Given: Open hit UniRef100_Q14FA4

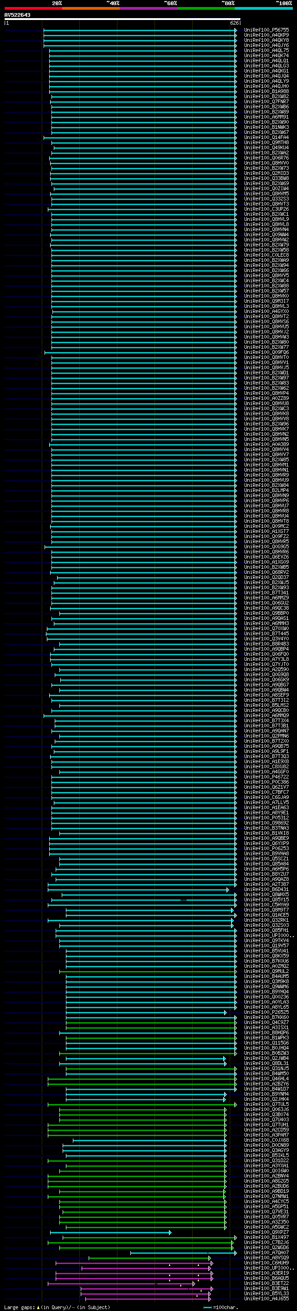Looking at the screenshot, I should tap(266, 137).
